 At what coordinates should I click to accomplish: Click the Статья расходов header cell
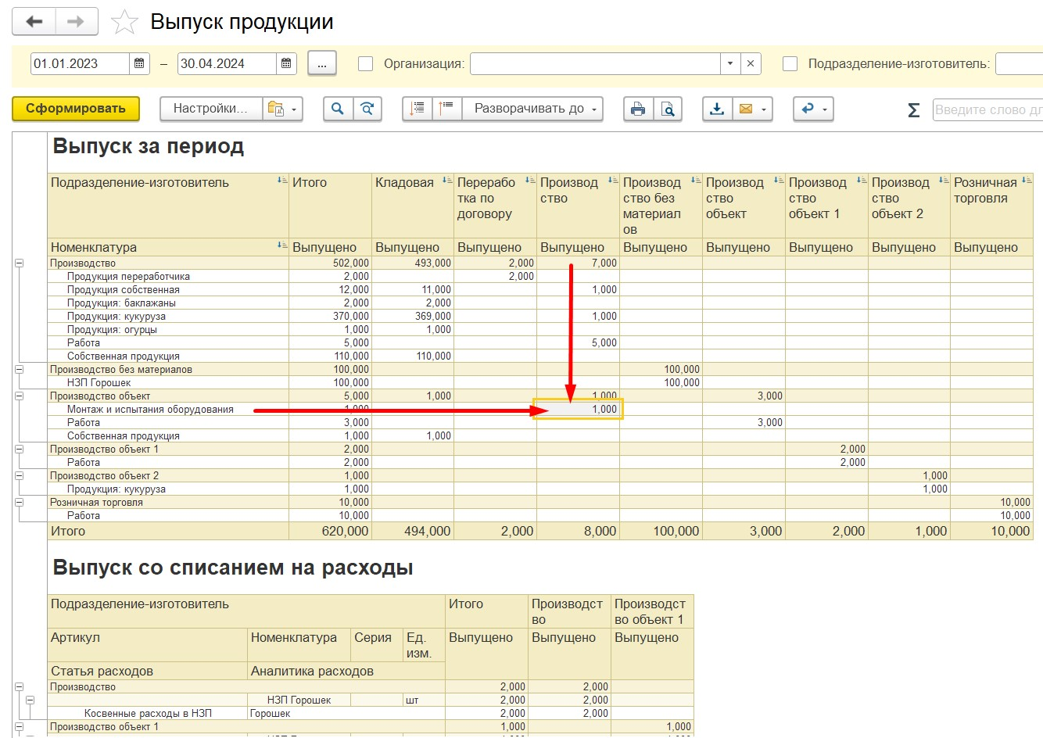148,672
